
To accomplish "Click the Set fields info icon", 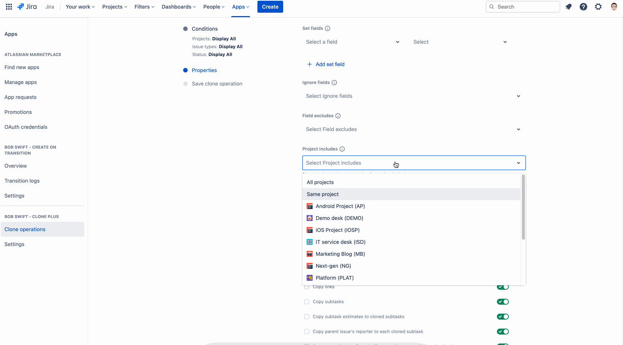I will pos(328,28).
